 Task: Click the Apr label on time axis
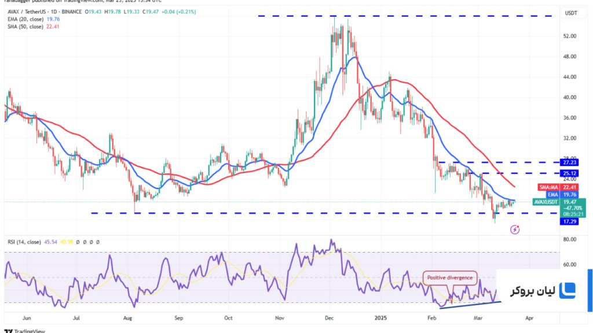pos(529,319)
